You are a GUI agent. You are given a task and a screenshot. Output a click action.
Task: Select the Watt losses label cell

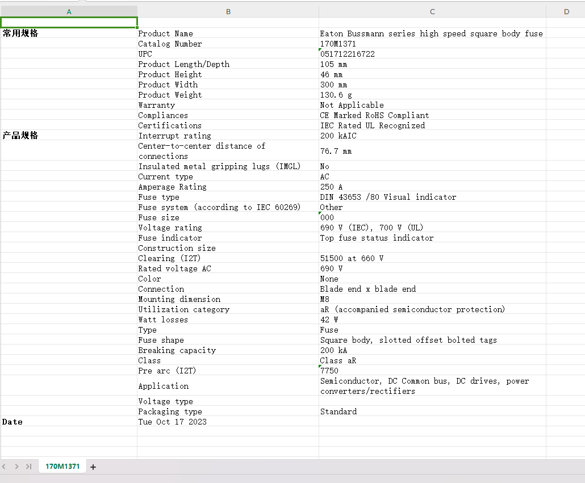(228, 320)
